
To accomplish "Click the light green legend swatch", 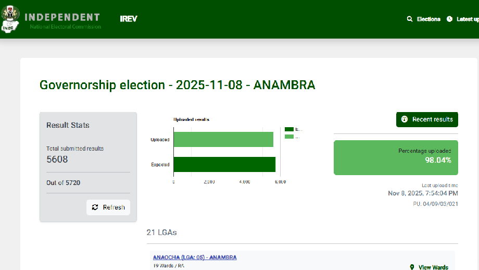I will (289, 137).
